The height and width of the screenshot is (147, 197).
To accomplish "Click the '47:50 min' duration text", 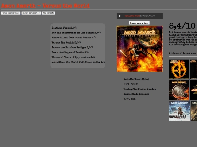I will [x=130, y=99].
